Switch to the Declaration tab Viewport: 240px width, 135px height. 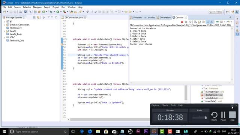click(x=163, y=18)
